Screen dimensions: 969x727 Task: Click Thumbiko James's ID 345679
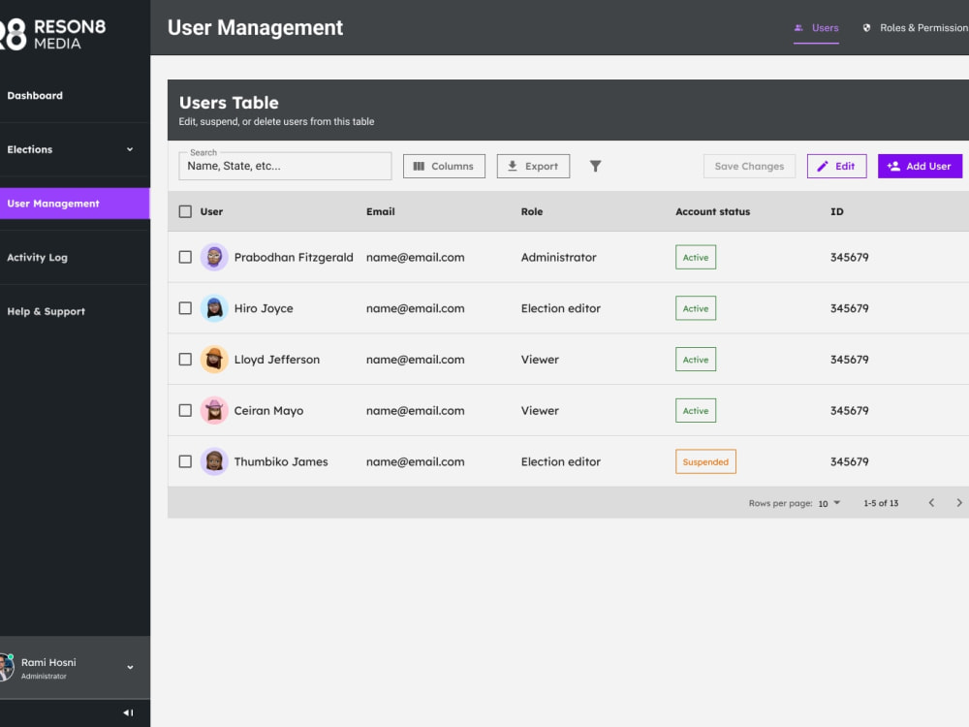(x=849, y=461)
